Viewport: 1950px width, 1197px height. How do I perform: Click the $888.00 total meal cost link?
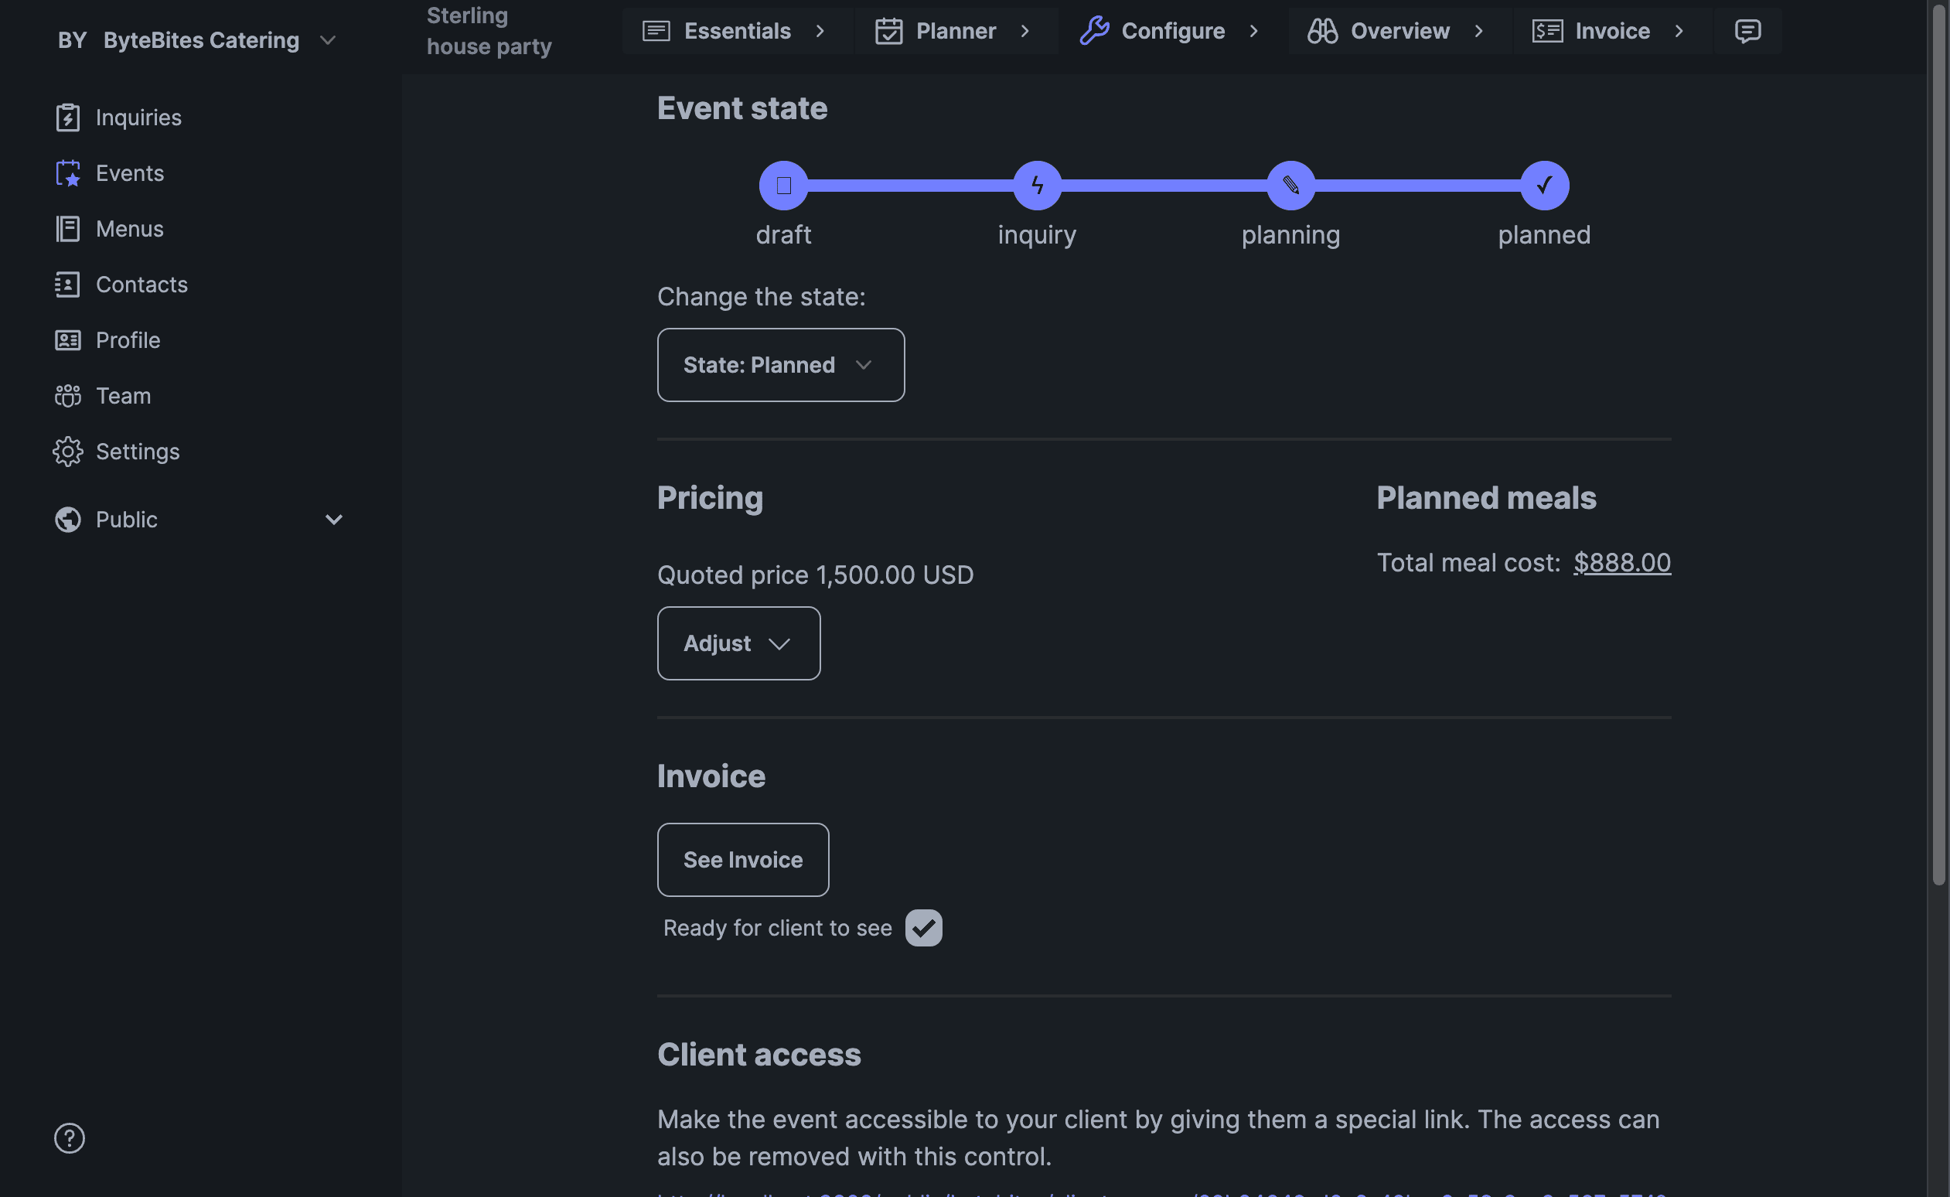coord(1620,559)
